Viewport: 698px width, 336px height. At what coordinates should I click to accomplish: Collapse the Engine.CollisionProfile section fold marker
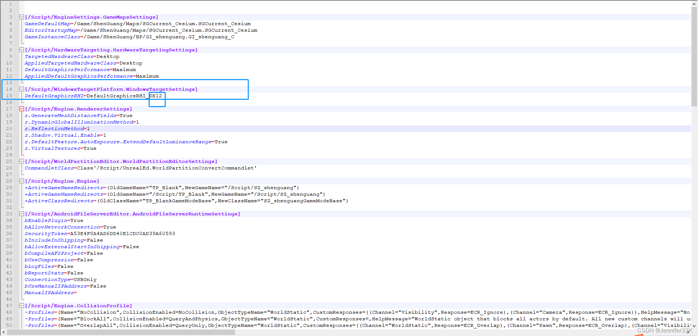[x=21, y=305]
